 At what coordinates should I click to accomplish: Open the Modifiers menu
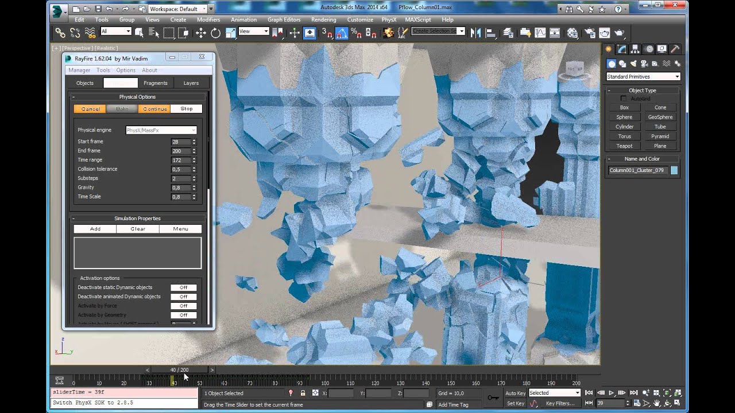(x=208, y=20)
